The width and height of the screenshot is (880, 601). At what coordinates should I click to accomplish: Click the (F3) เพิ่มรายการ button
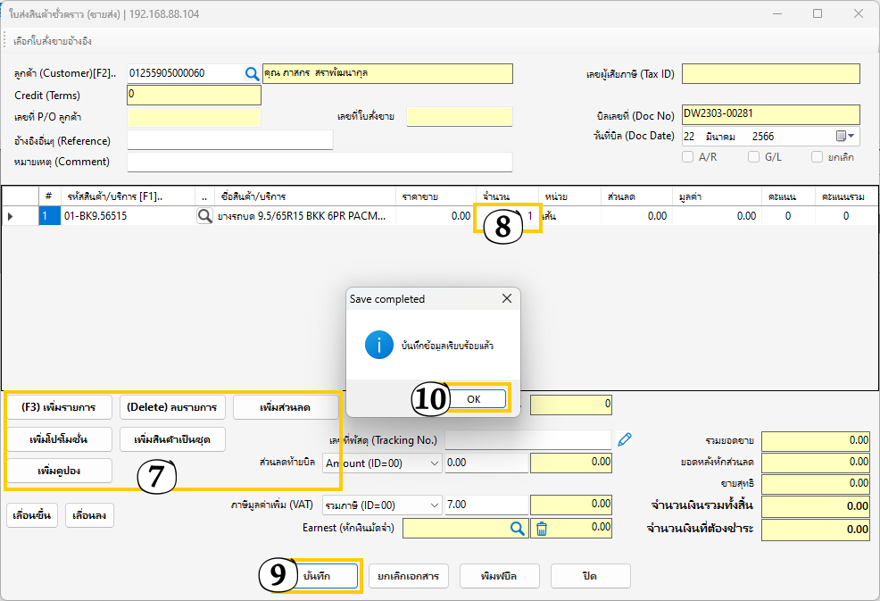coord(61,407)
